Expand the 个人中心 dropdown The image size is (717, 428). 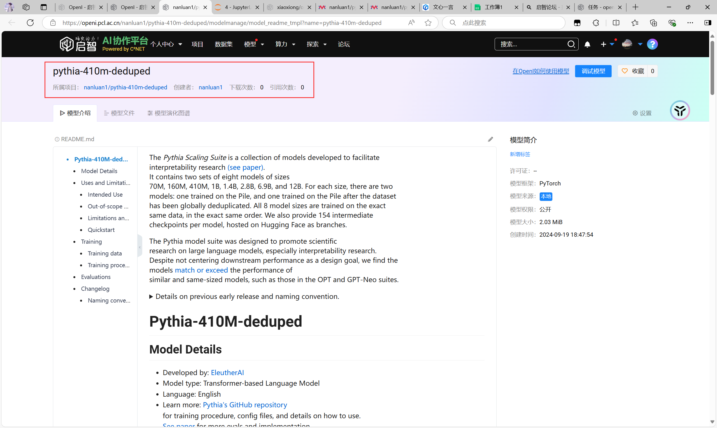point(166,44)
